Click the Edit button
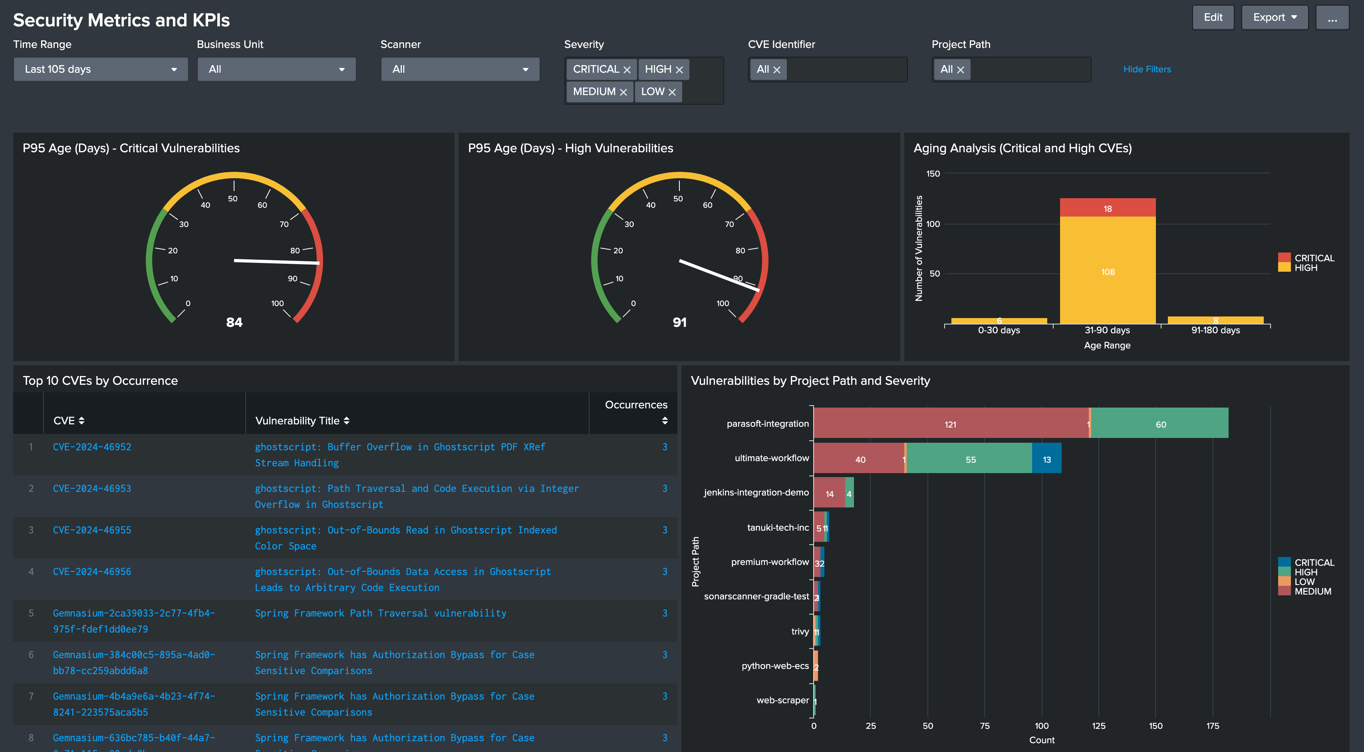 point(1213,17)
